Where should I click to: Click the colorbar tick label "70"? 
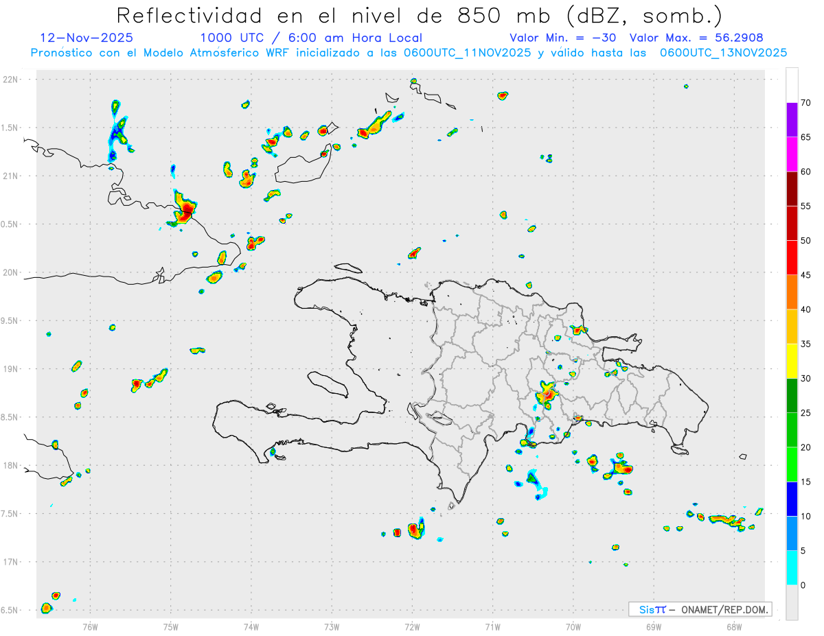[805, 103]
